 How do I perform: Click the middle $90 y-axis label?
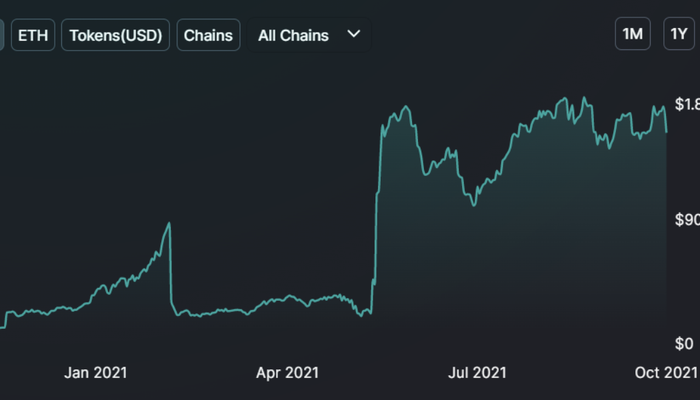687,220
